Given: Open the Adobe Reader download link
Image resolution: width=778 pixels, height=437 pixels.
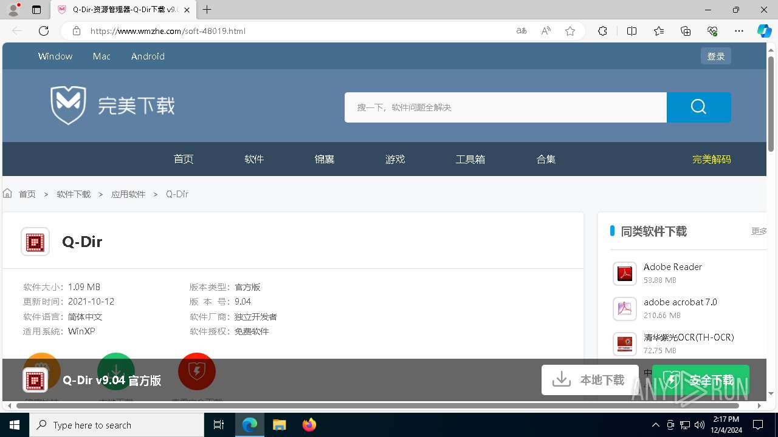Looking at the screenshot, I should (673, 267).
